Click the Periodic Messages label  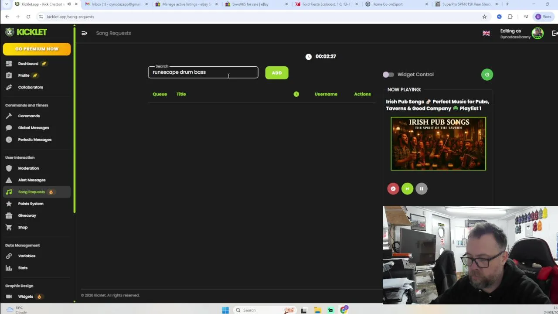click(35, 140)
